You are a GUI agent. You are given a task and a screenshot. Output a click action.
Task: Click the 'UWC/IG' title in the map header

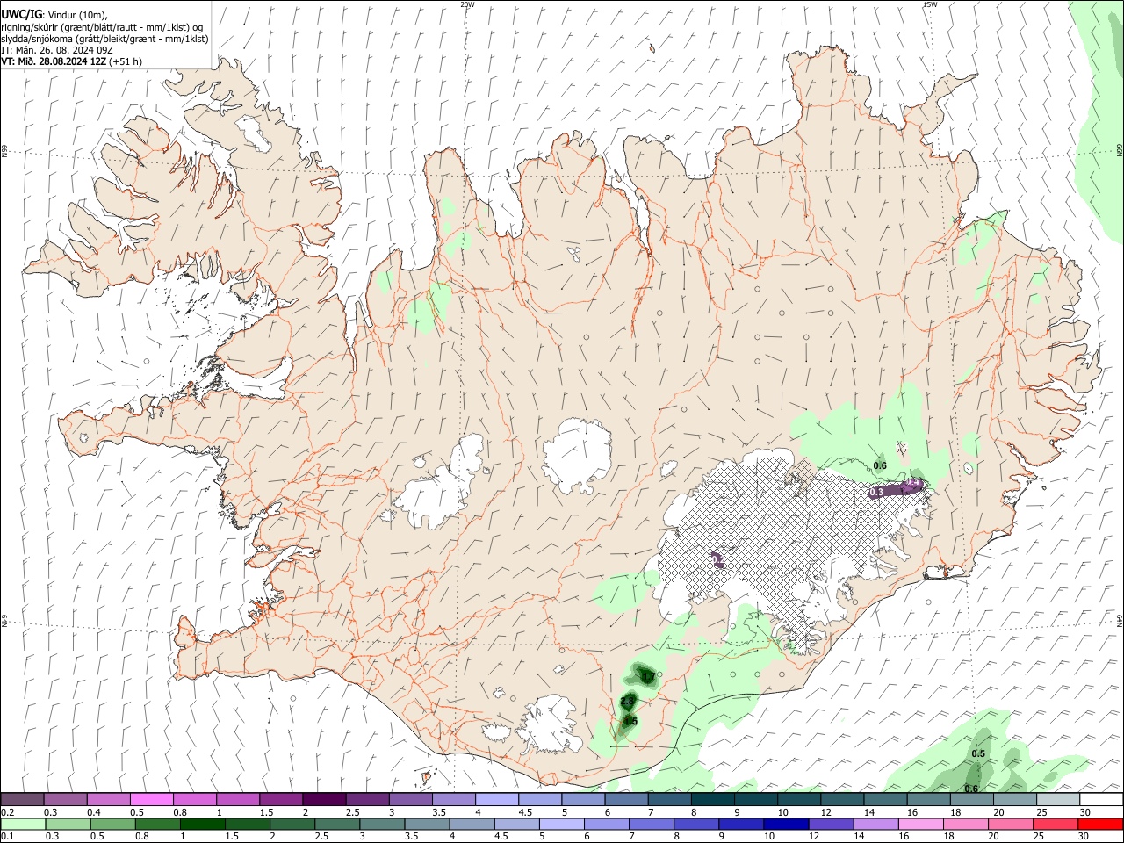pyautogui.click(x=21, y=14)
